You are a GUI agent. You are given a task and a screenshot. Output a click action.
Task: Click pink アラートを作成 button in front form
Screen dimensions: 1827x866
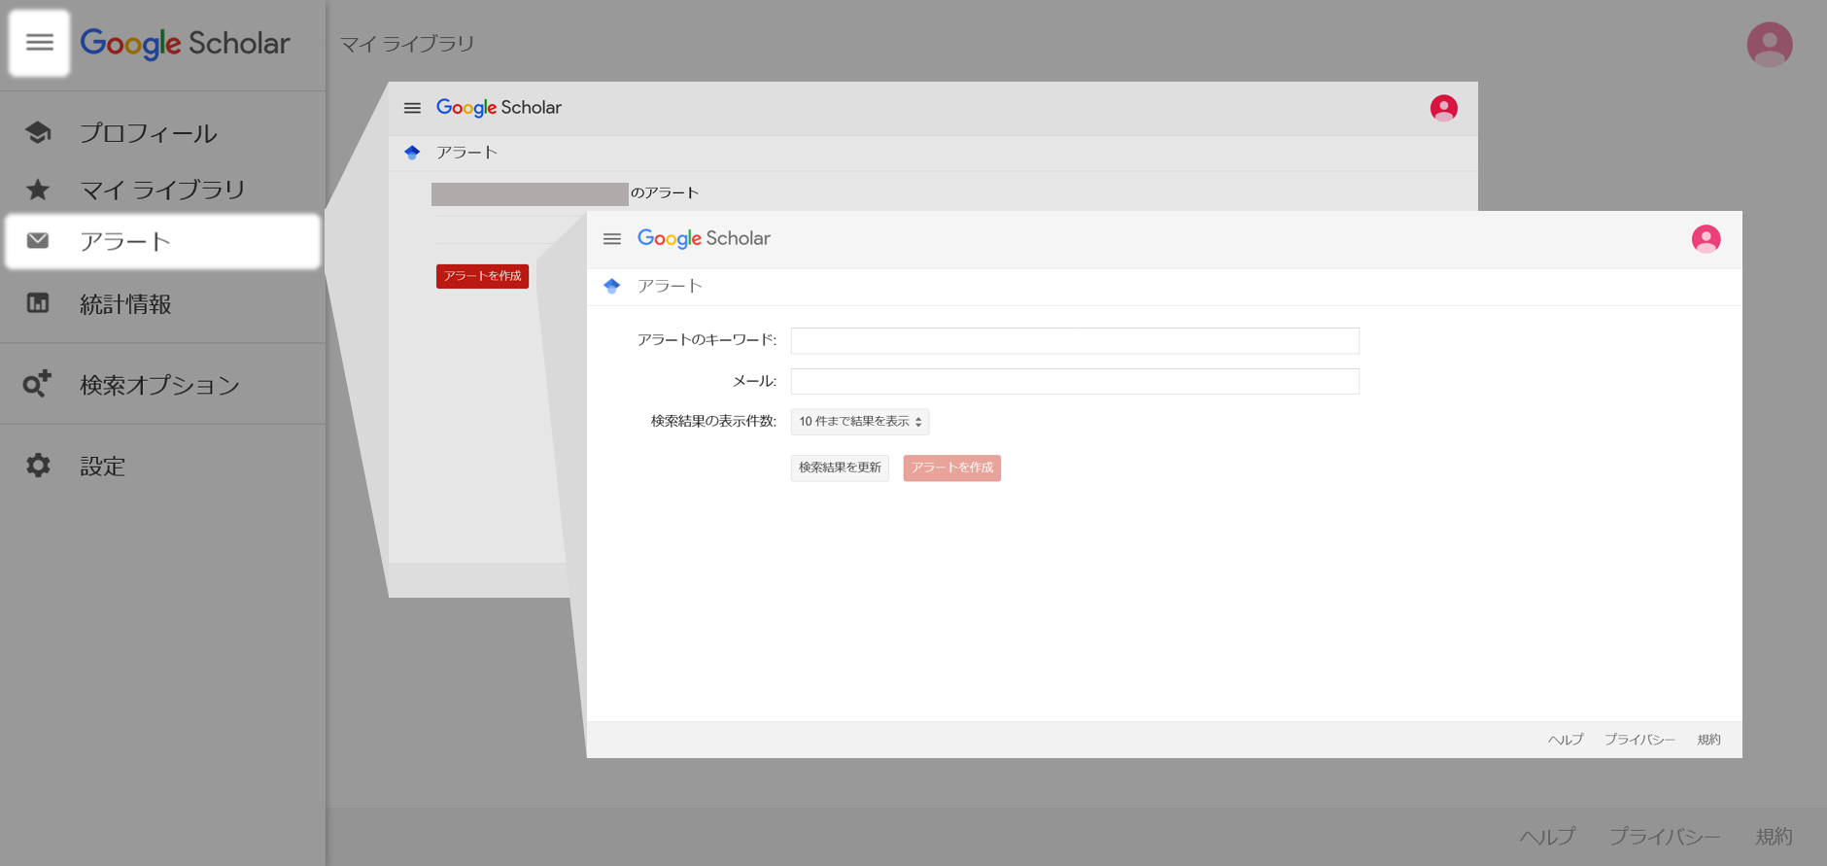click(x=952, y=468)
